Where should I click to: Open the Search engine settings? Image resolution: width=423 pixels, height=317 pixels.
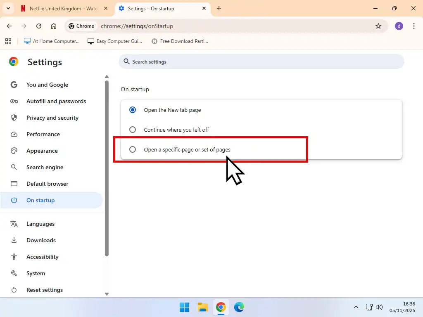(x=45, y=167)
